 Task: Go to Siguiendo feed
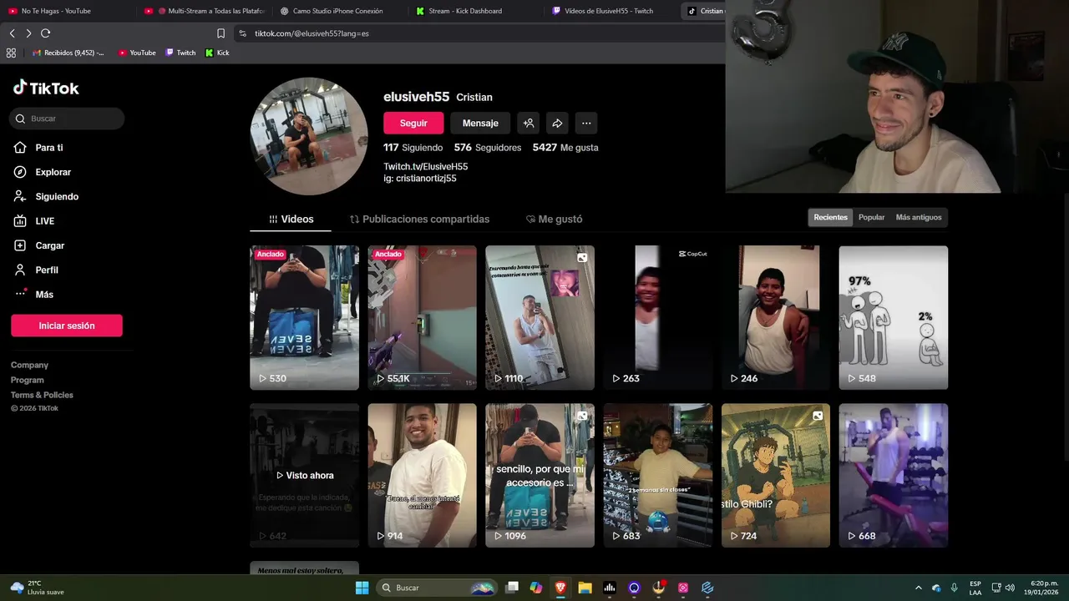(46, 196)
